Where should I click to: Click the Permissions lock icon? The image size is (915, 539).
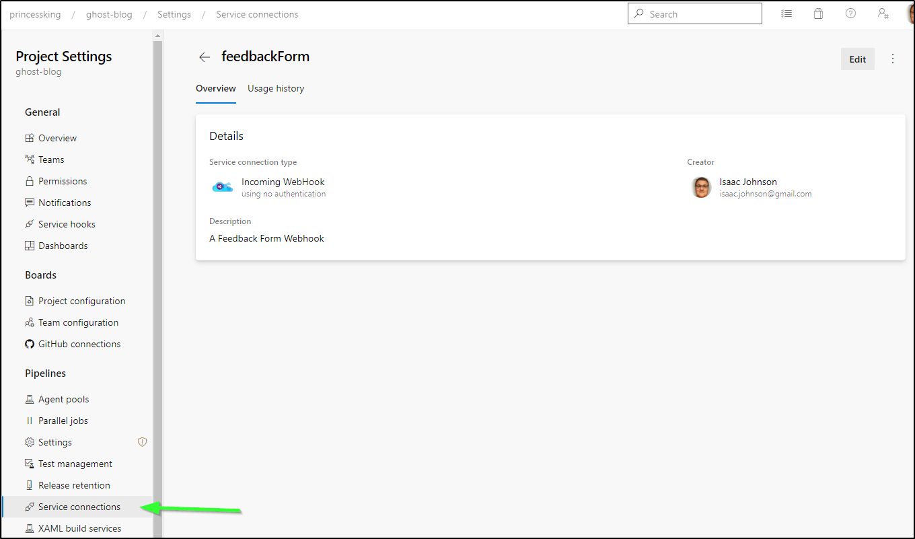(x=30, y=181)
